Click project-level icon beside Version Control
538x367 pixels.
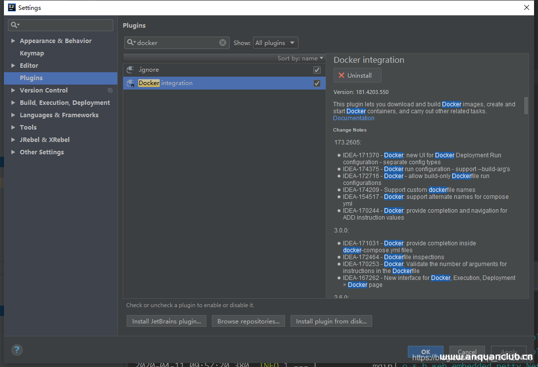click(x=110, y=90)
